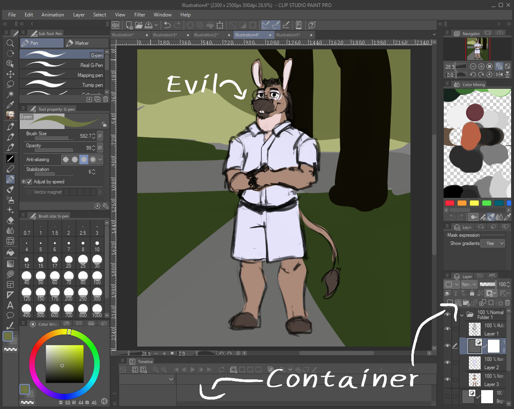Delete layer with the trash icon

[x=507, y=303]
